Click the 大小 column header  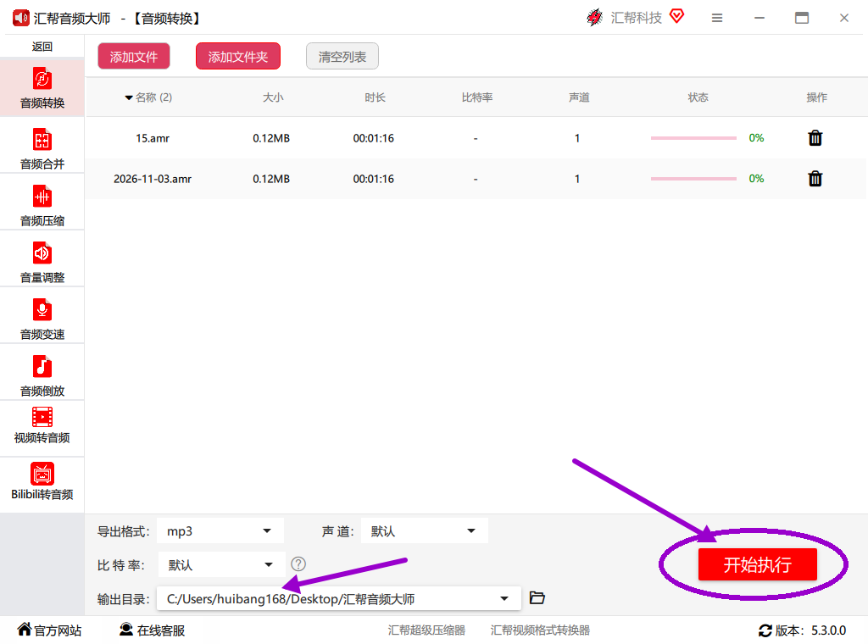(273, 97)
